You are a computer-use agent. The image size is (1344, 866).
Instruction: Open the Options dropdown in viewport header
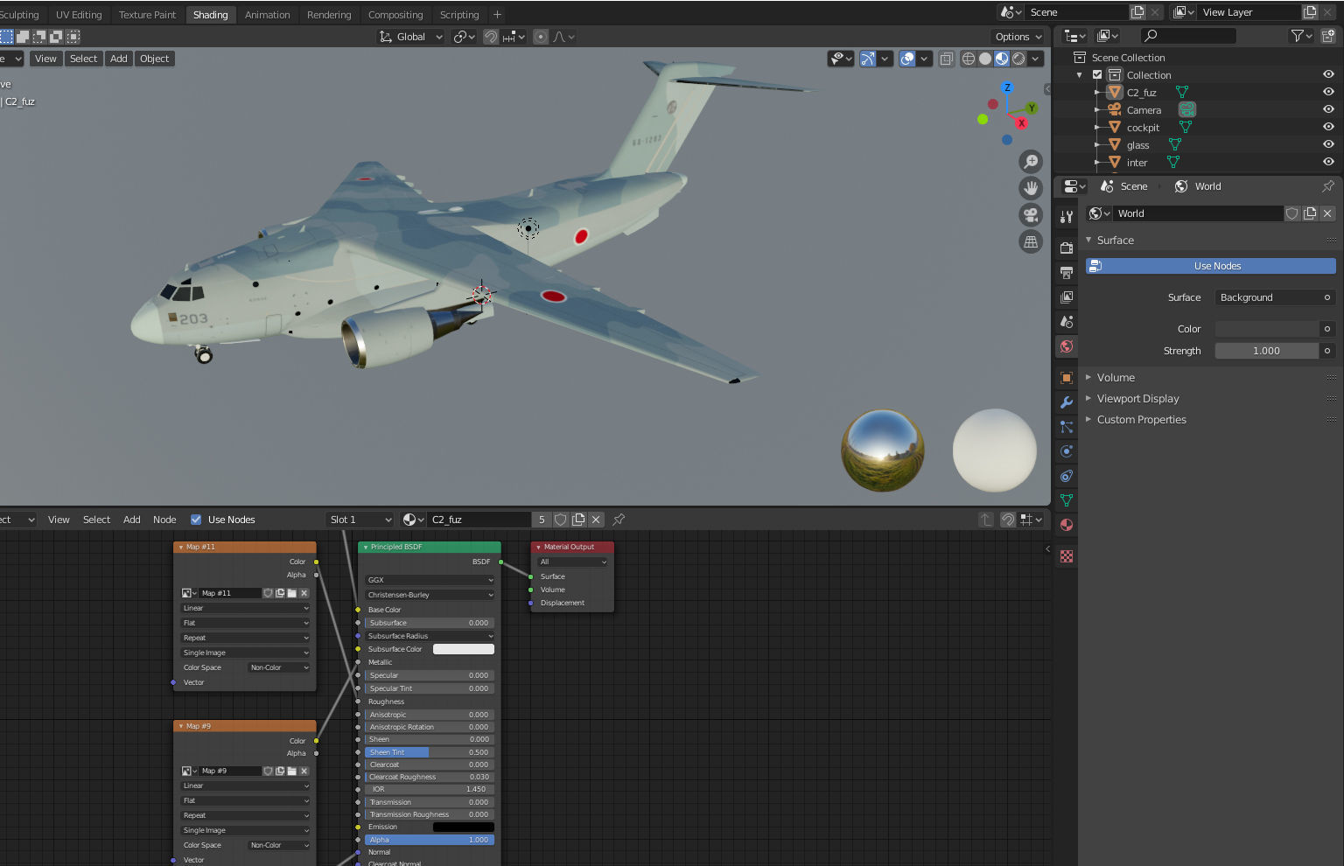click(1018, 37)
